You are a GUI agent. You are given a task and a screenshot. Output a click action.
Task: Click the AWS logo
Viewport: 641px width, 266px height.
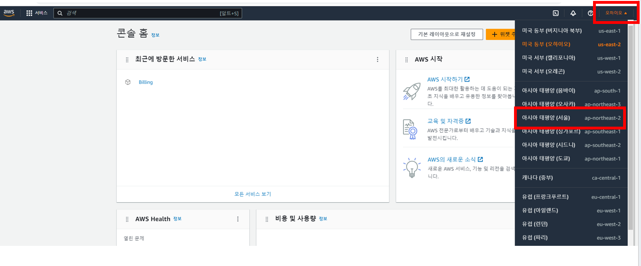pyautogui.click(x=9, y=13)
